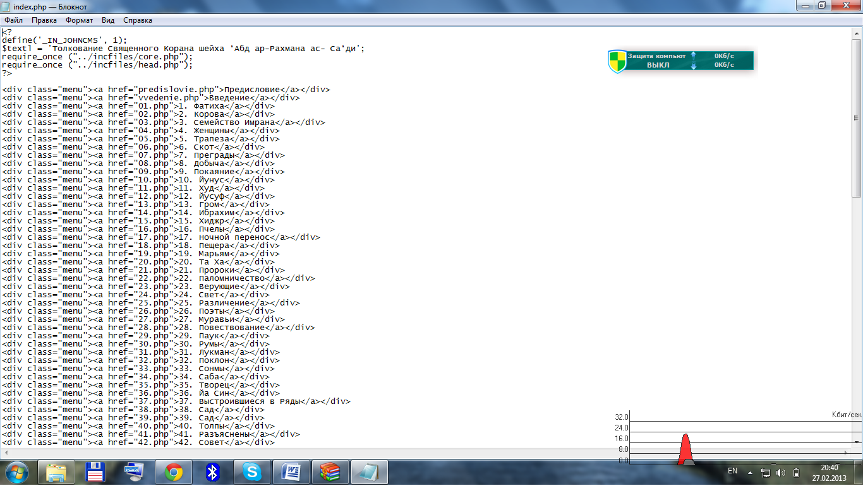Click the Show desktop strip
863x486 pixels.
859,472
